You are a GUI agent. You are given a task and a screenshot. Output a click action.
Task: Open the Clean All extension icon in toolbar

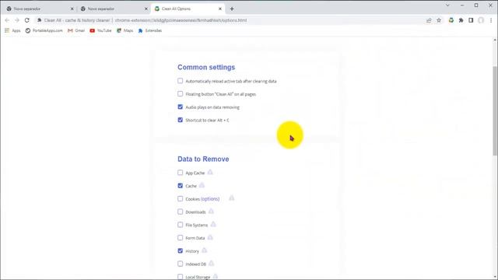pyautogui.click(x=451, y=20)
